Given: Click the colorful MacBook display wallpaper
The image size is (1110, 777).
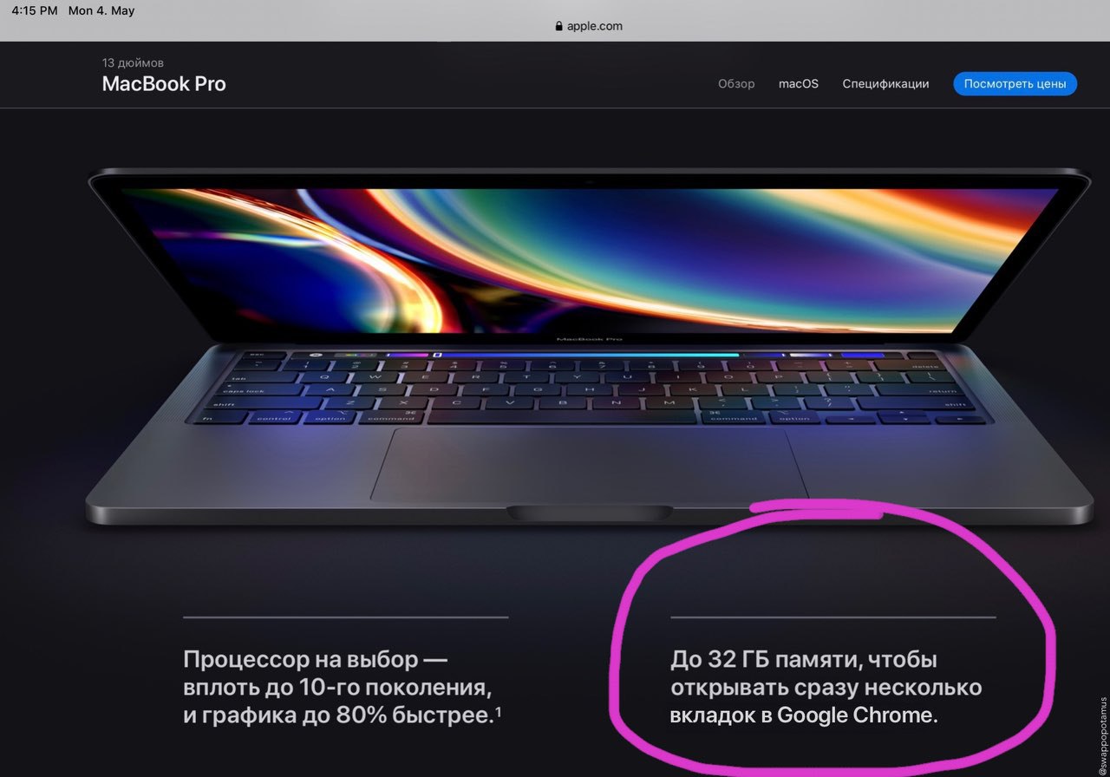Looking at the screenshot, I should (590, 260).
